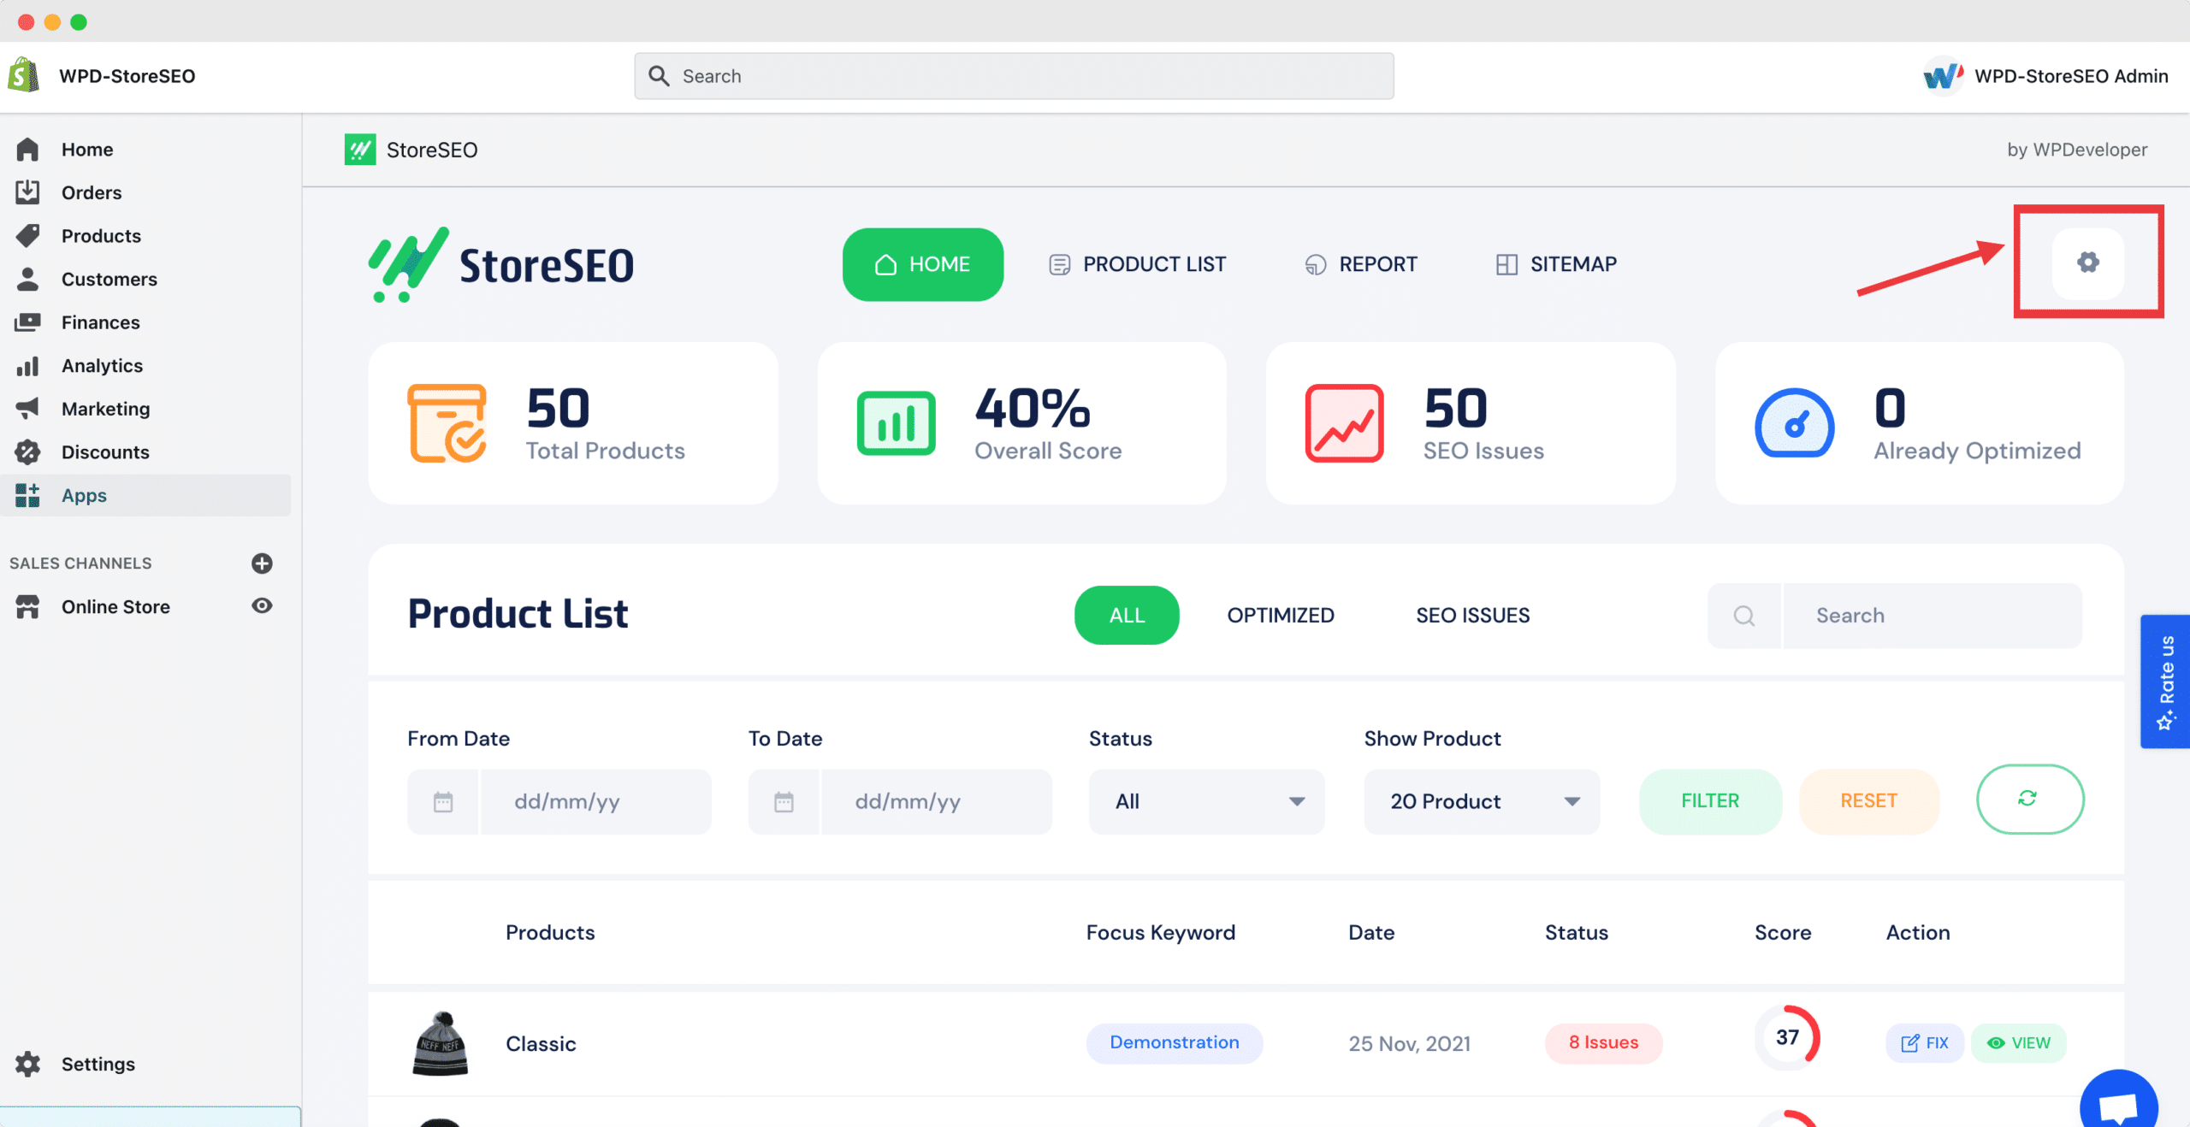This screenshot has height=1127, width=2190.
Task: Open Analytics in the sidebar
Action: pos(102,366)
